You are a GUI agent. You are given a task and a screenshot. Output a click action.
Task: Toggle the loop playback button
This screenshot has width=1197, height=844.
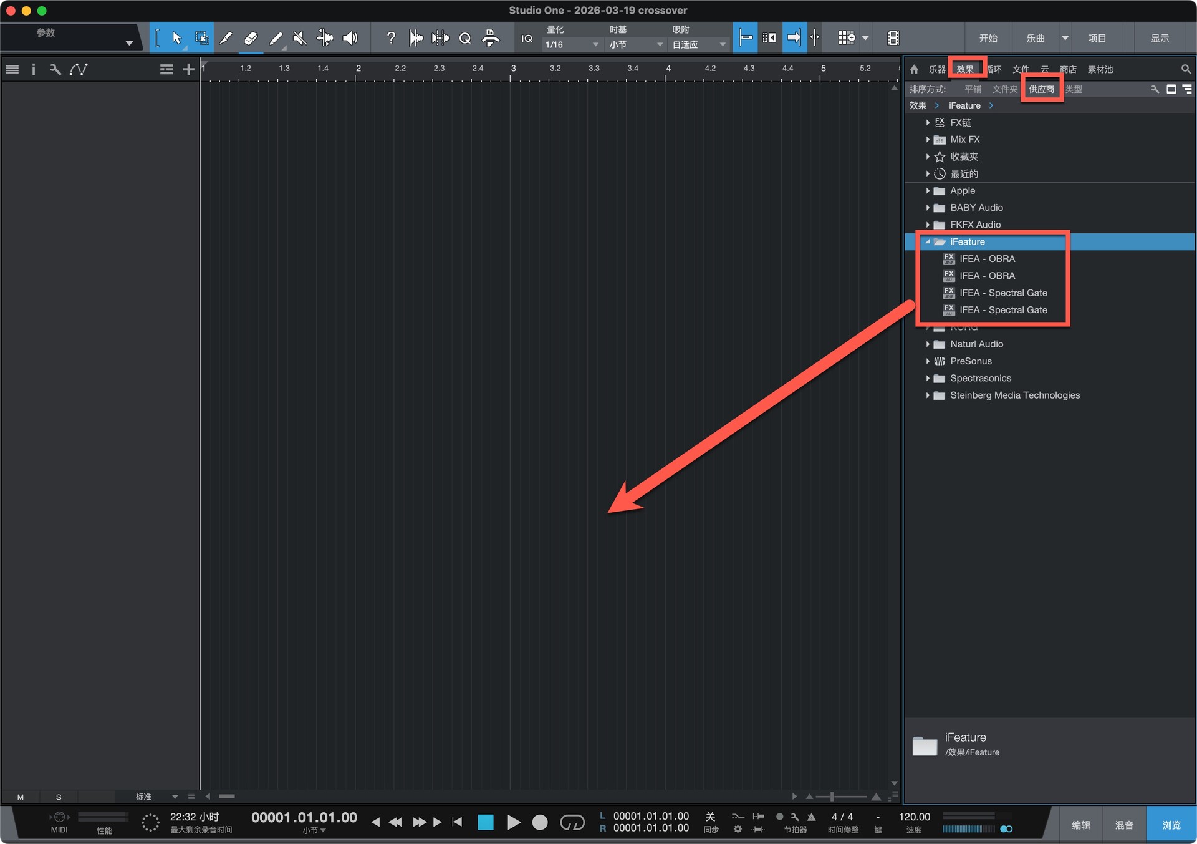point(572,823)
